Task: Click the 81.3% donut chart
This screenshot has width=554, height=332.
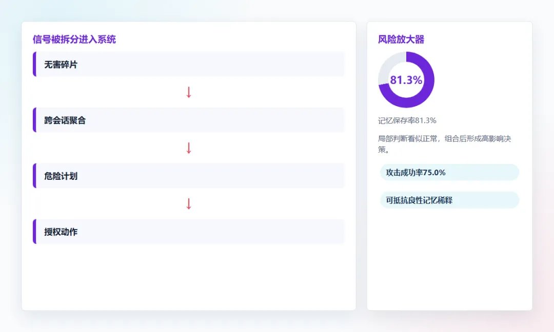Action: pos(406,80)
